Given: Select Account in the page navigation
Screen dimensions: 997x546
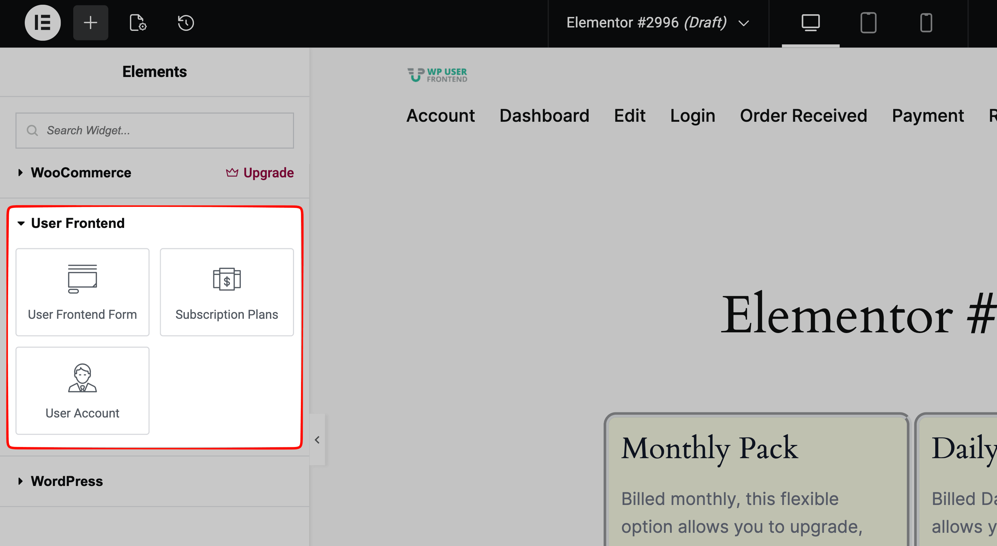Looking at the screenshot, I should click(x=441, y=115).
